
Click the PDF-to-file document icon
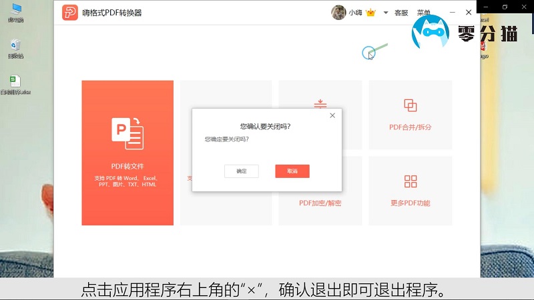(x=127, y=133)
